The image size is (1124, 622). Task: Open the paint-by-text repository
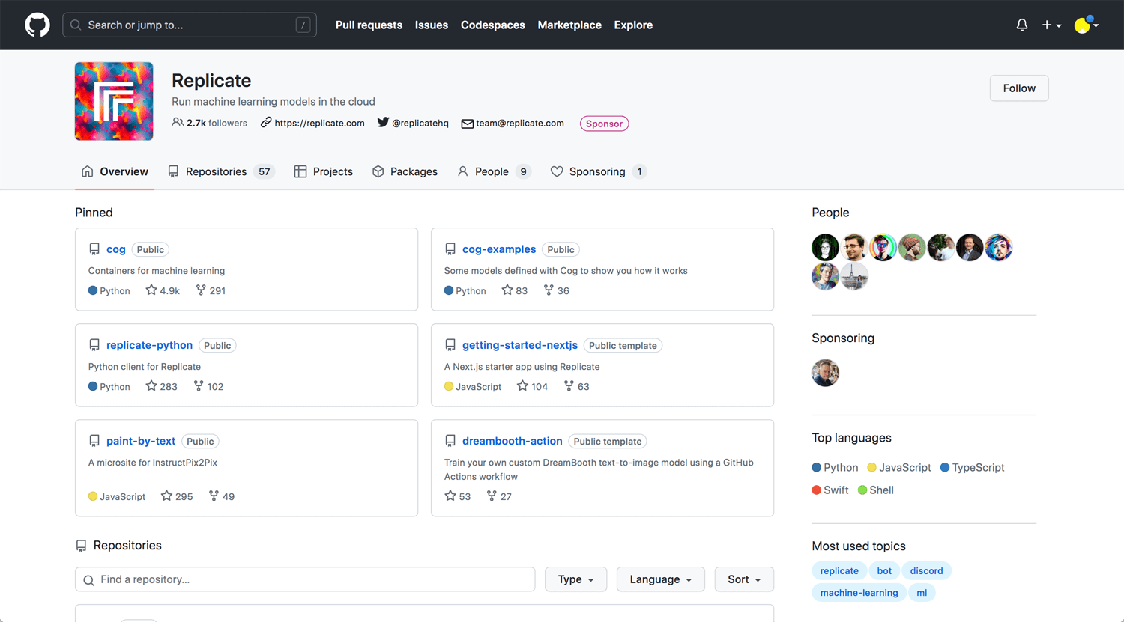141,441
